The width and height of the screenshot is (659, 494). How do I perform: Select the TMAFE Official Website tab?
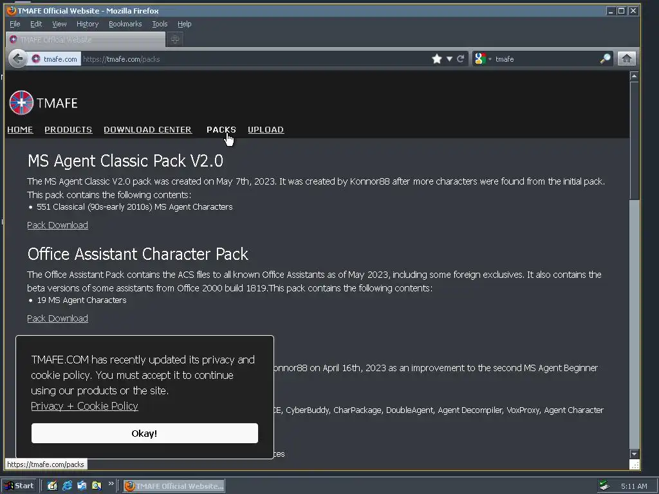pos(86,39)
